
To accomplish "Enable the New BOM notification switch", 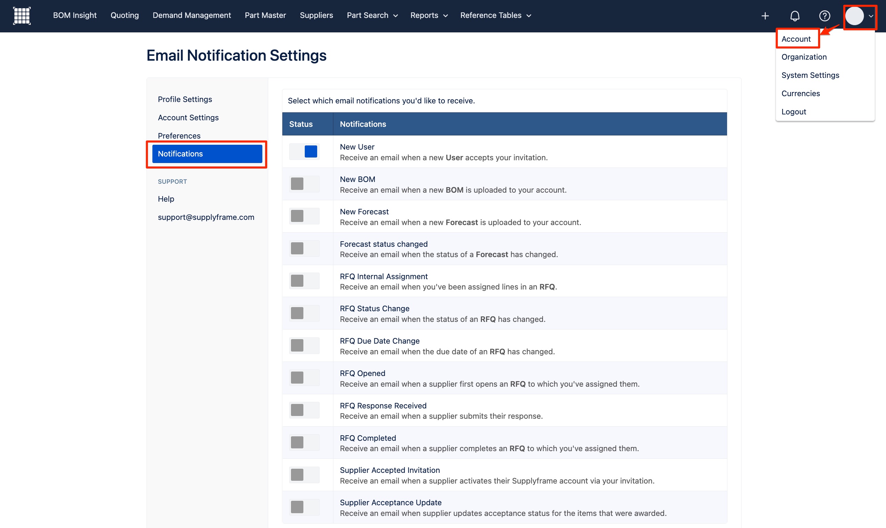I will click(304, 184).
